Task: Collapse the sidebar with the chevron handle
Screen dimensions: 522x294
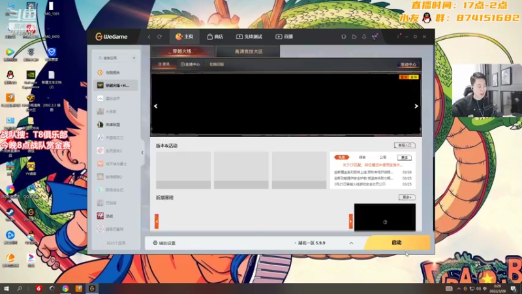Action: [x=142, y=152]
